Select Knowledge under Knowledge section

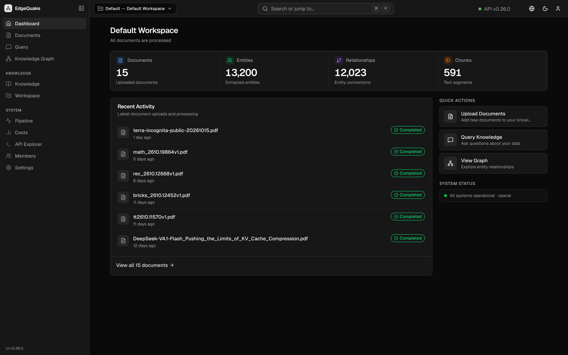point(44,84)
